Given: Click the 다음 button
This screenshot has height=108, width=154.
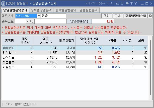Looking at the screenshot, I should pos(118,16).
